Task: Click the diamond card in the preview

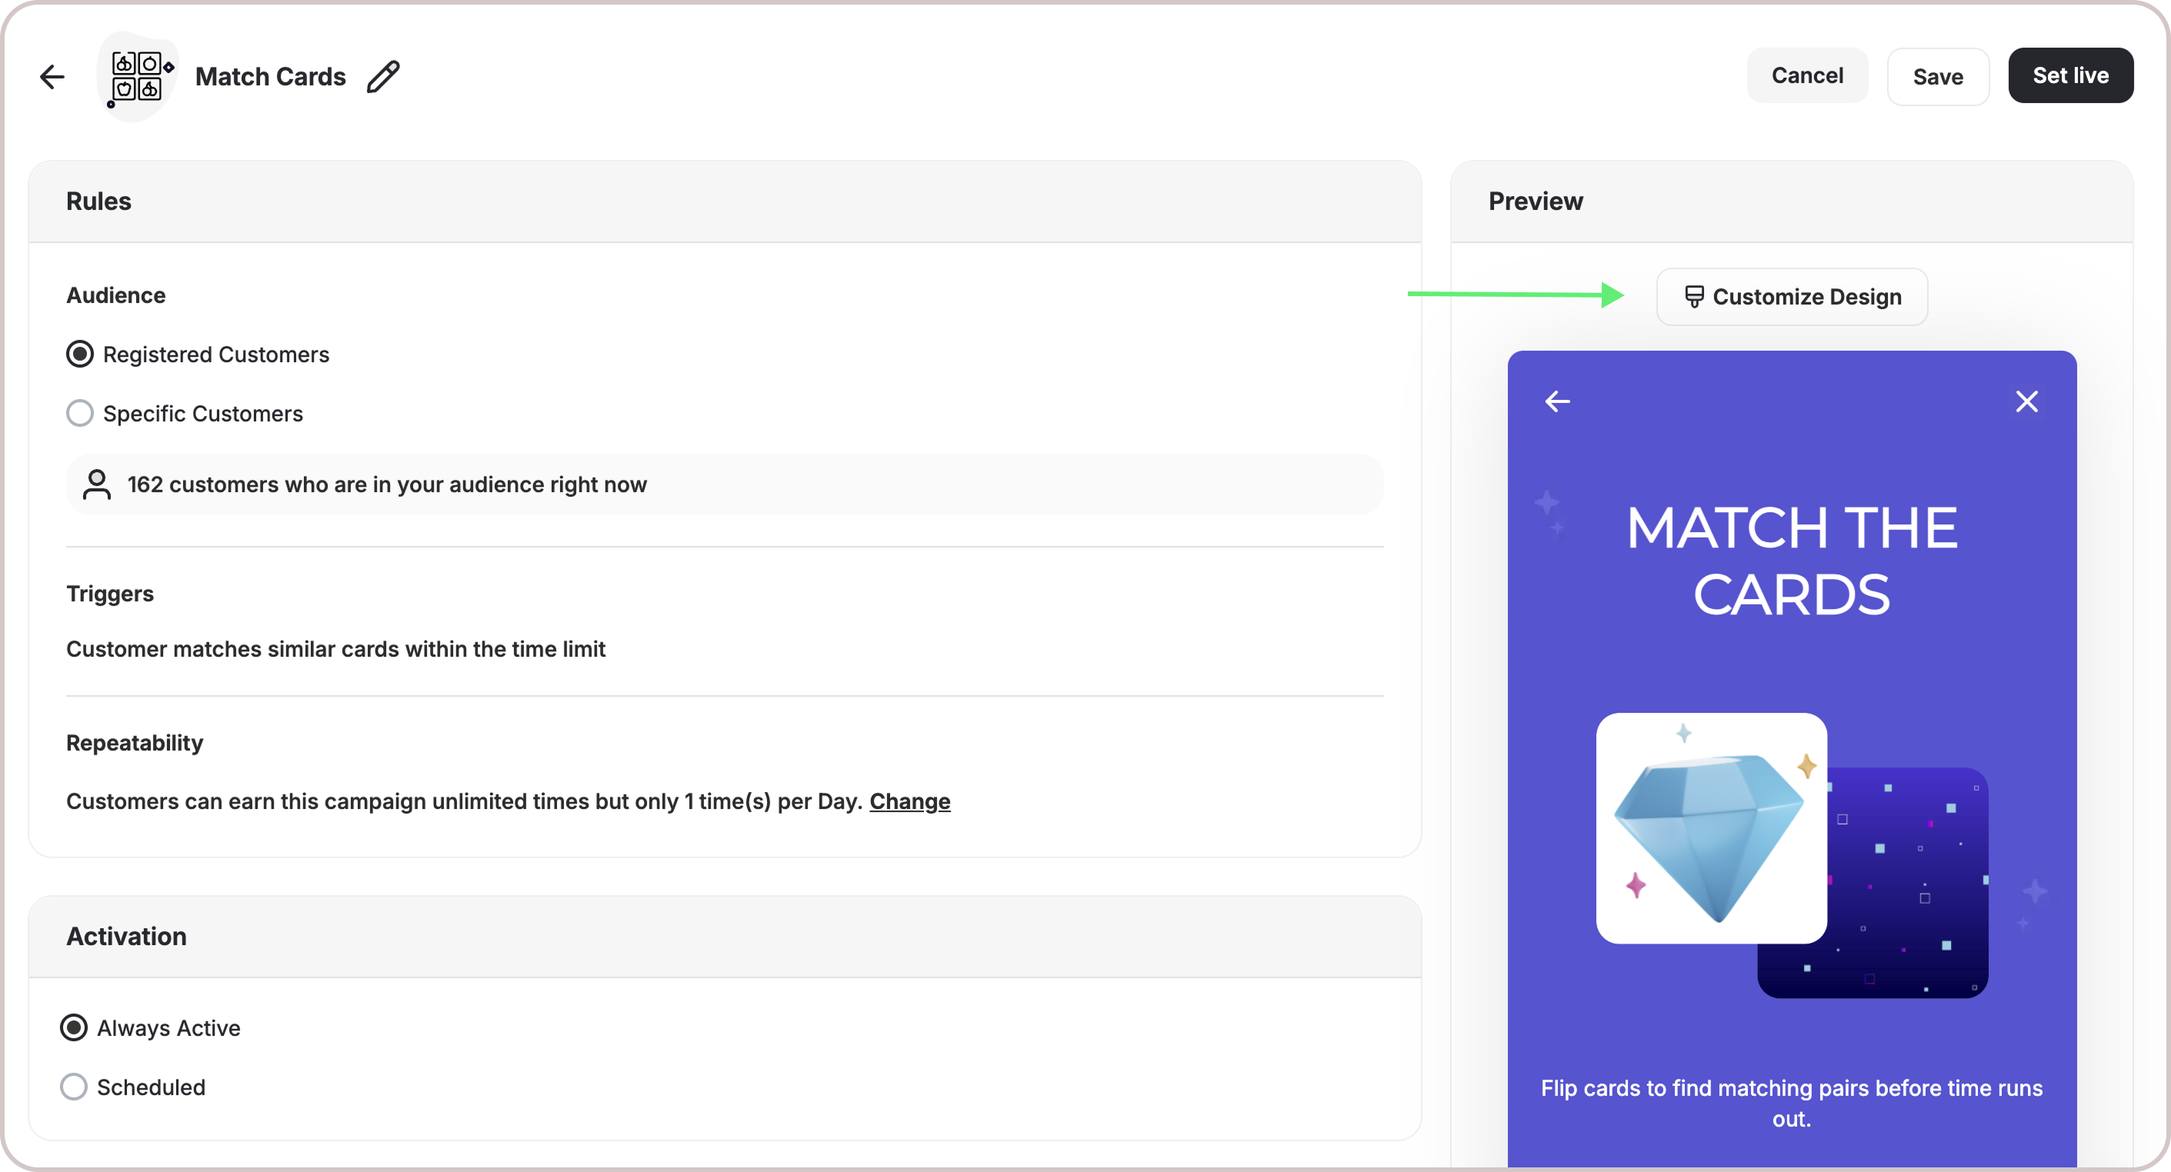Action: (x=1711, y=828)
